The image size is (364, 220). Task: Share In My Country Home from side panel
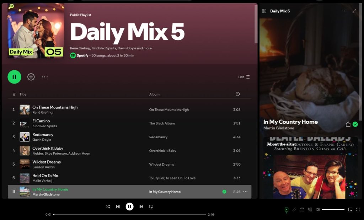pyautogui.click(x=348, y=124)
